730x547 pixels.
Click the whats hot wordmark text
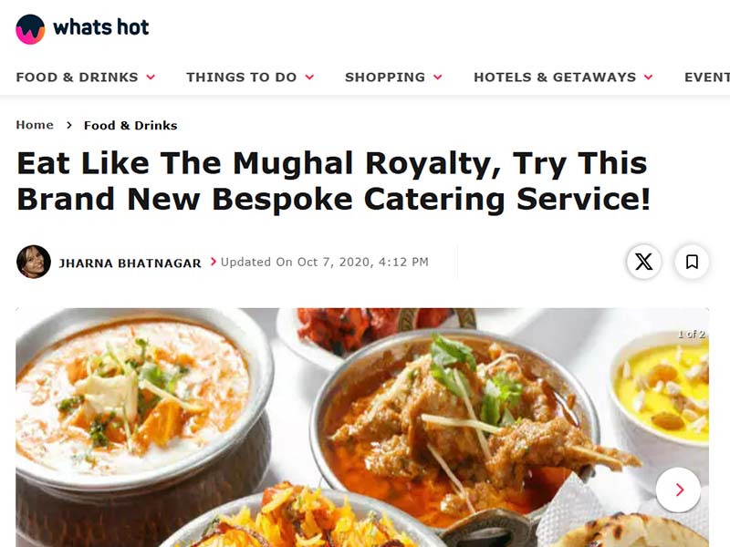[x=101, y=27]
